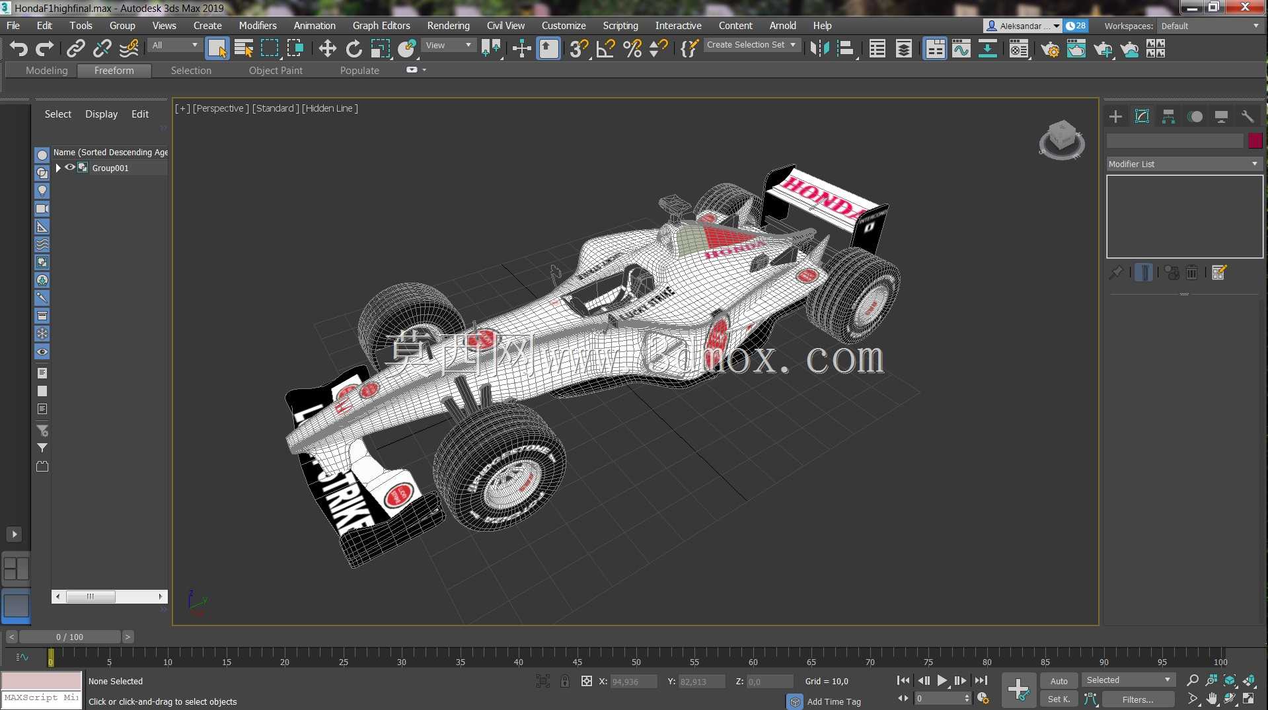Click the Filters... button
The image size is (1268, 710).
point(1137,699)
